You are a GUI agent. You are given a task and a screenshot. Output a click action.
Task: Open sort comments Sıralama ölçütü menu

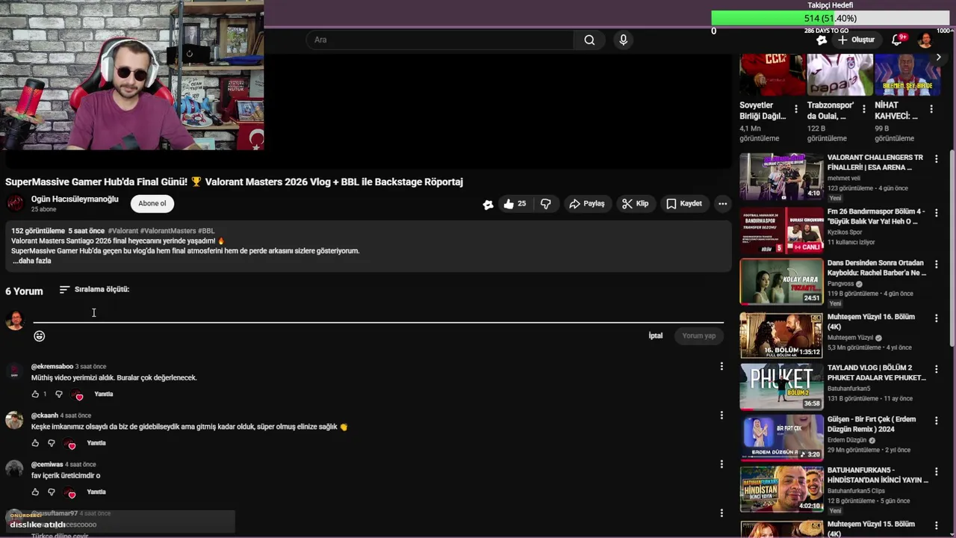94,289
